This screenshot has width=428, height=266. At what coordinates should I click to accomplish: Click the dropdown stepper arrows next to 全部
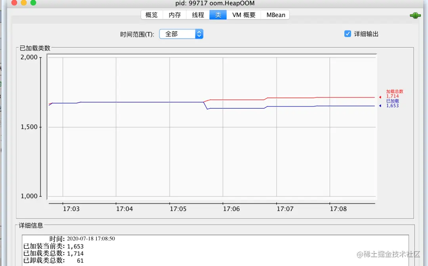[199, 34]
